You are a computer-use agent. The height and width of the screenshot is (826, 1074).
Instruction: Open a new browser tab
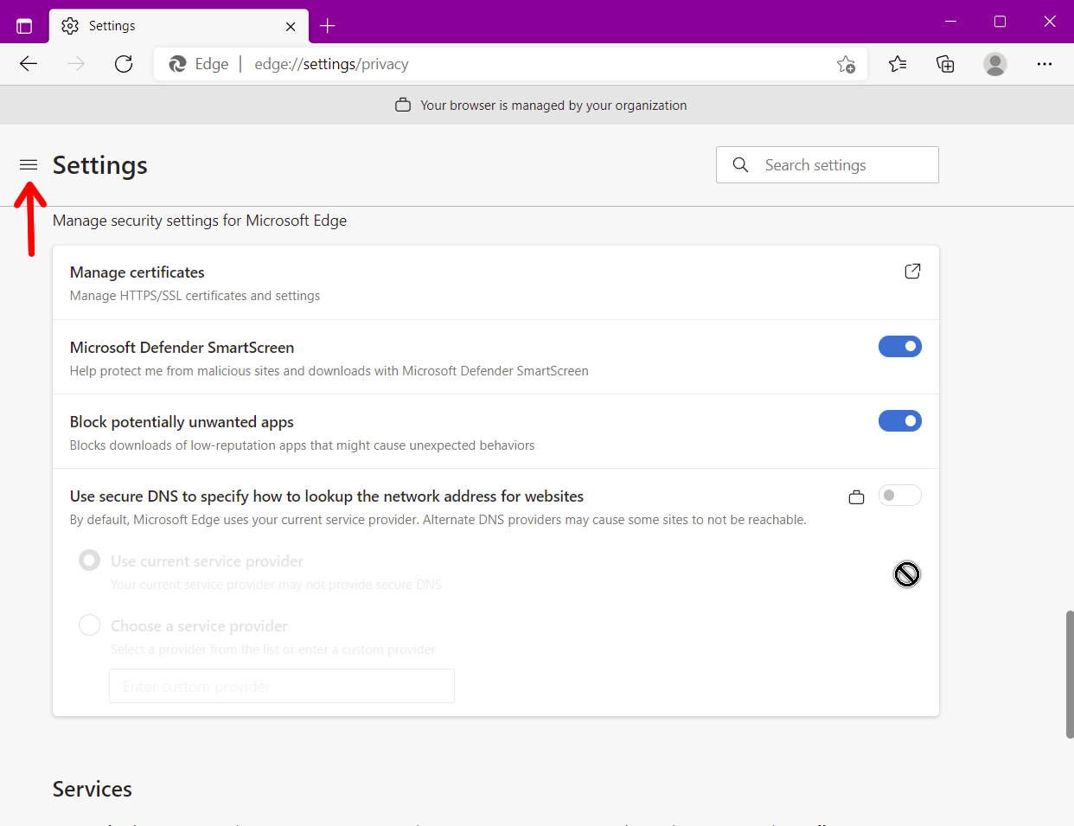click(x=328, y=26)
